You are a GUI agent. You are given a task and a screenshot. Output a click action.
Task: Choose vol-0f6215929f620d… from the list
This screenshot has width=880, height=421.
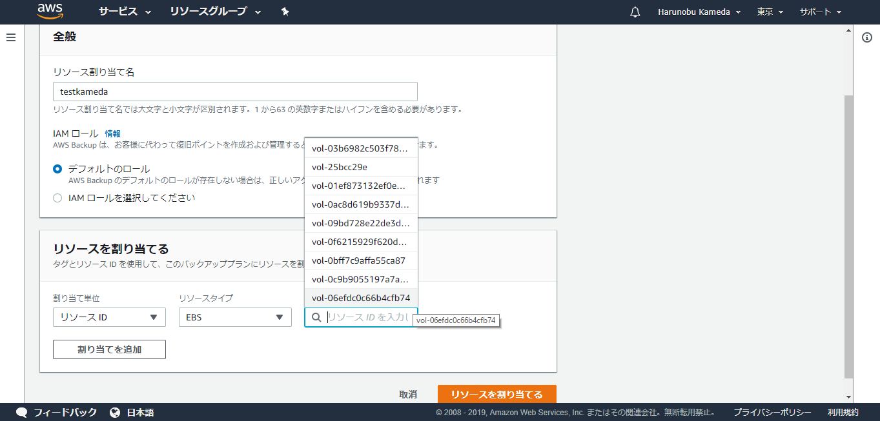point(361,242)
